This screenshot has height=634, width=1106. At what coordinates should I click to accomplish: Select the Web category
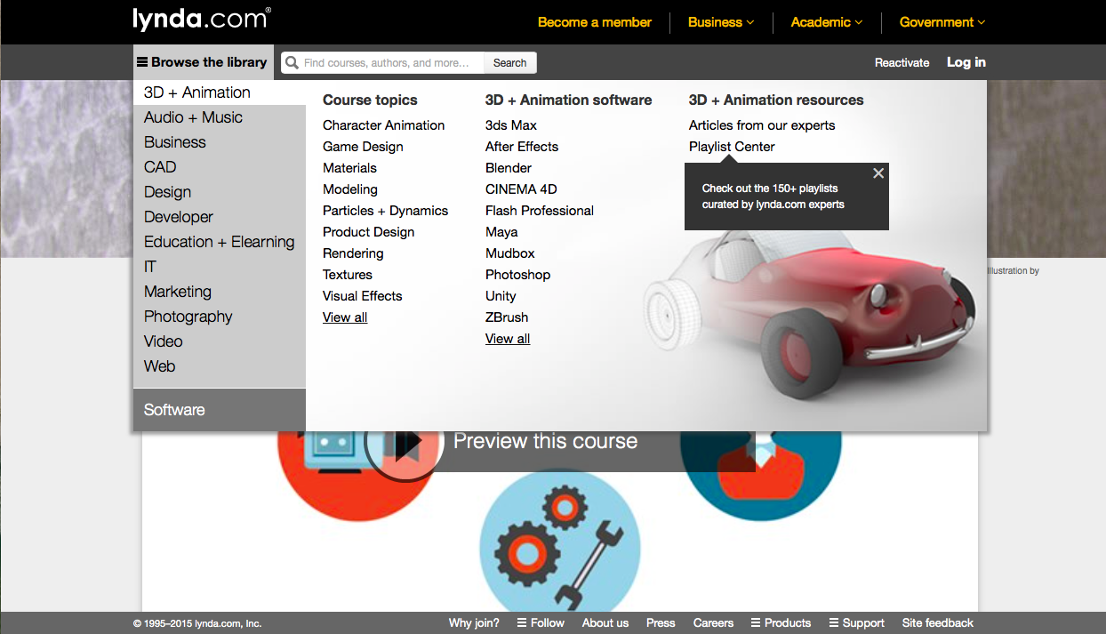(x=220, y=366)
